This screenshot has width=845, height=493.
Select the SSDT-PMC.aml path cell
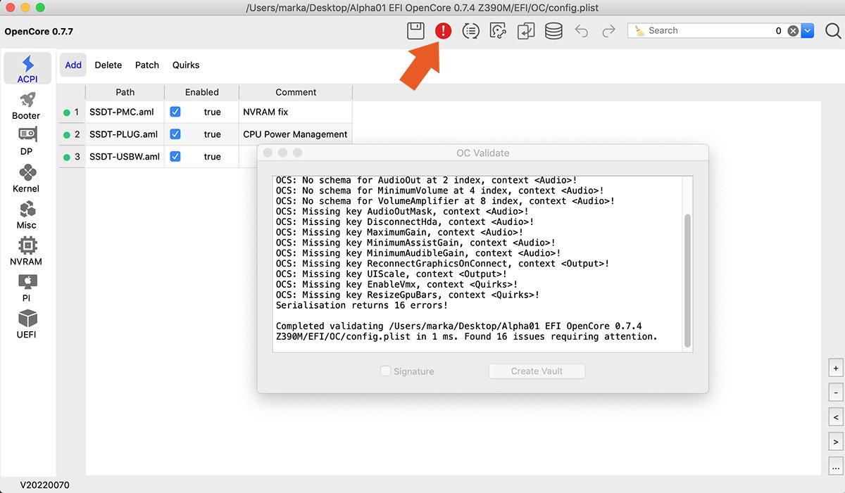point(125,112)
